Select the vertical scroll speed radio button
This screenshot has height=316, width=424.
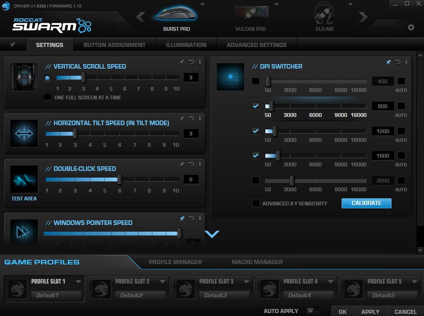click(47, 79)
